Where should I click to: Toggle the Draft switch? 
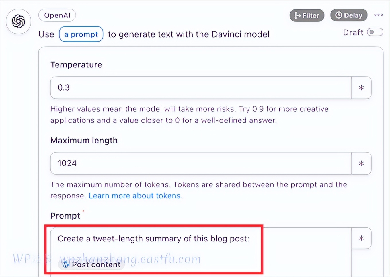pos(375,32)
